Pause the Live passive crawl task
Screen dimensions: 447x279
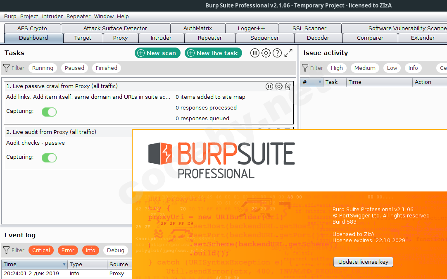pyautogui.click(x=269, y=86)
